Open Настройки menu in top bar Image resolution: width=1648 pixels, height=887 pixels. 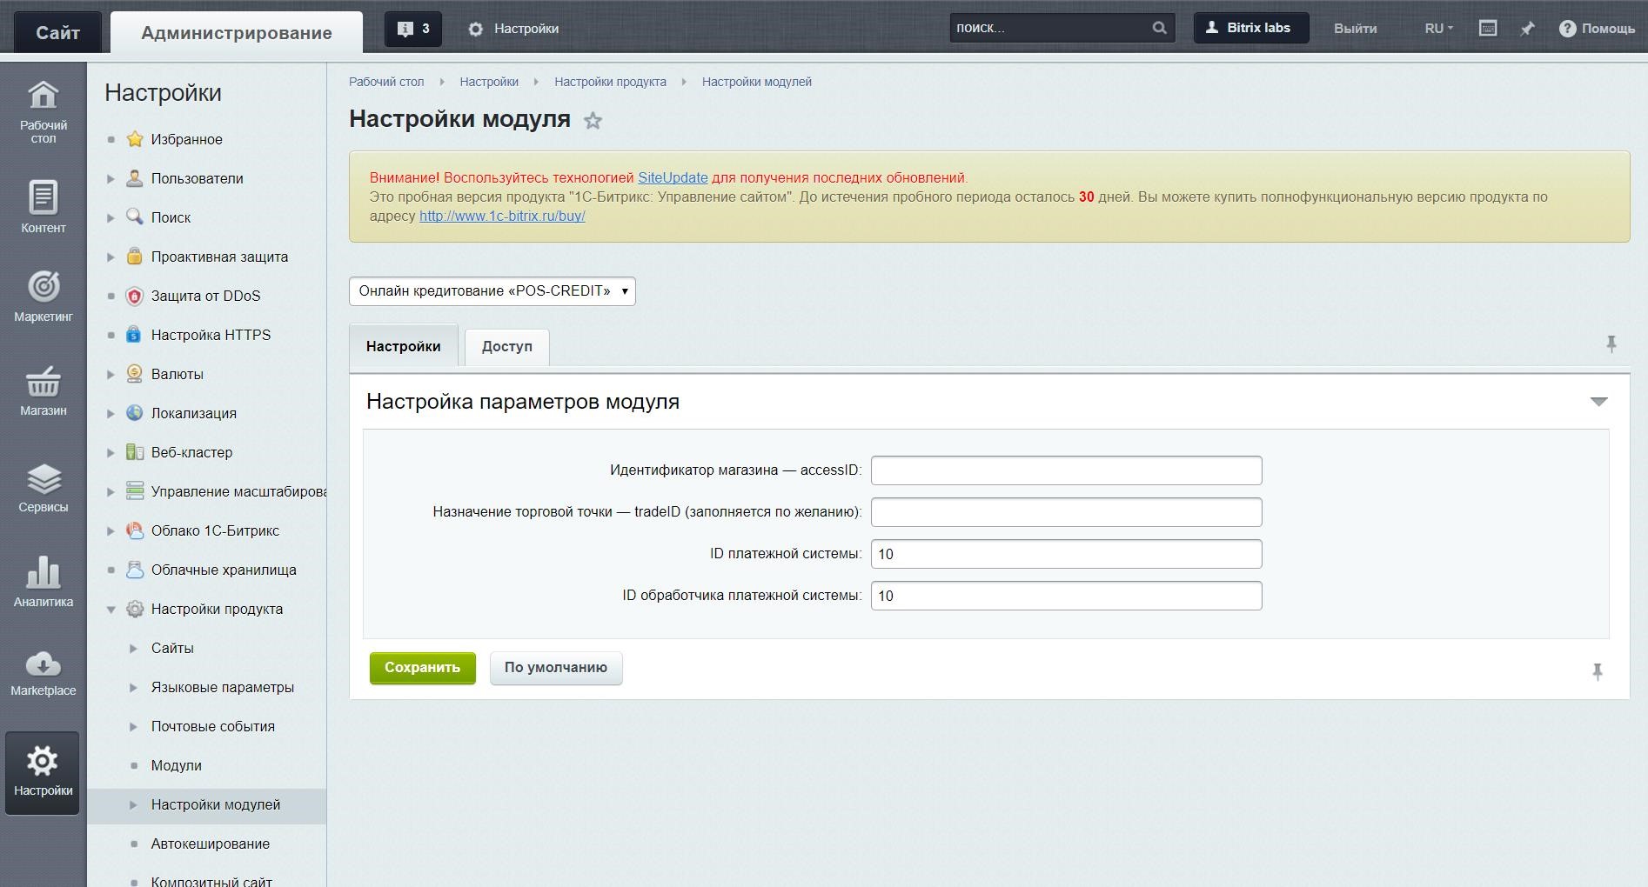point(513,29)
